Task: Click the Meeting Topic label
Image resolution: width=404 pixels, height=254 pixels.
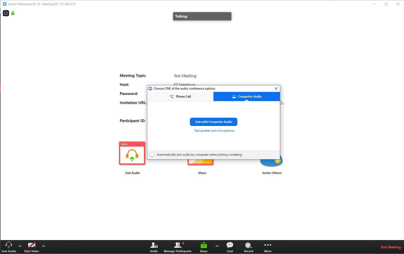Action: tap(133, 76)
